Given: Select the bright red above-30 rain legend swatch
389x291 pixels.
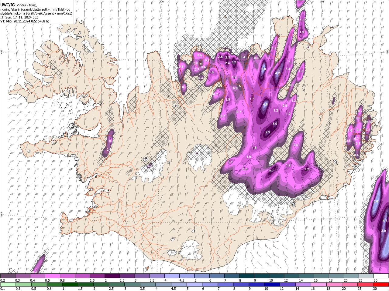Looking at the screenshot, I should click(x=381, y=284).
